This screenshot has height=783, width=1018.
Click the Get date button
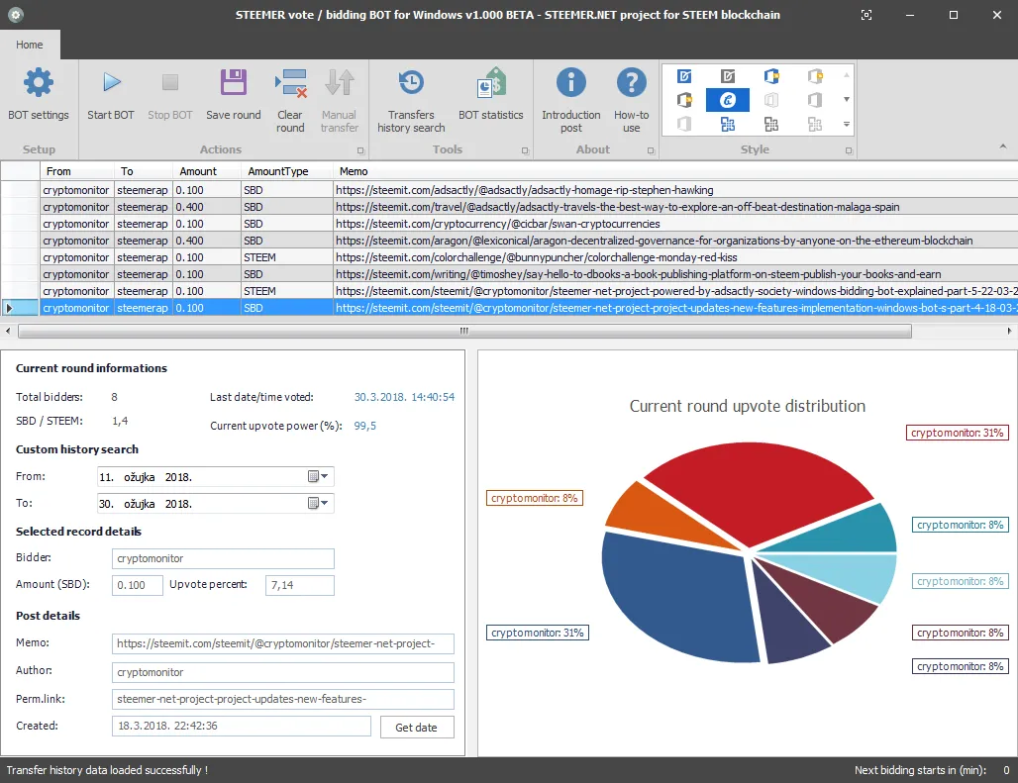coord(416,728)
